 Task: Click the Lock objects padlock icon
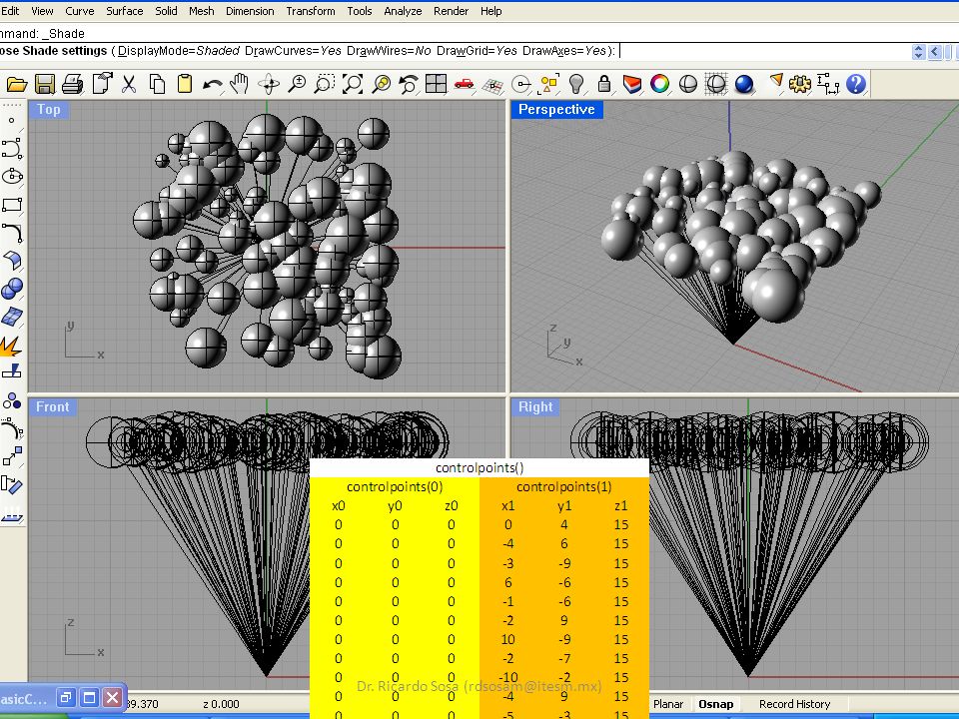604,84
